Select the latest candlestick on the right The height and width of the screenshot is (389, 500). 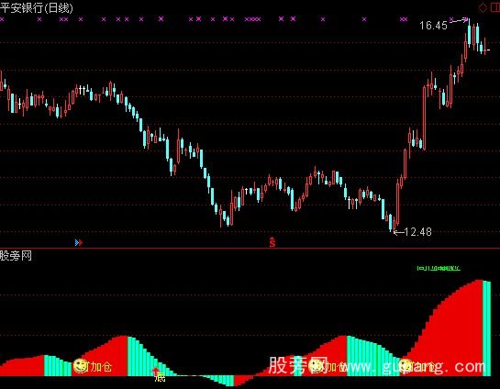click(x=485, y=47)
